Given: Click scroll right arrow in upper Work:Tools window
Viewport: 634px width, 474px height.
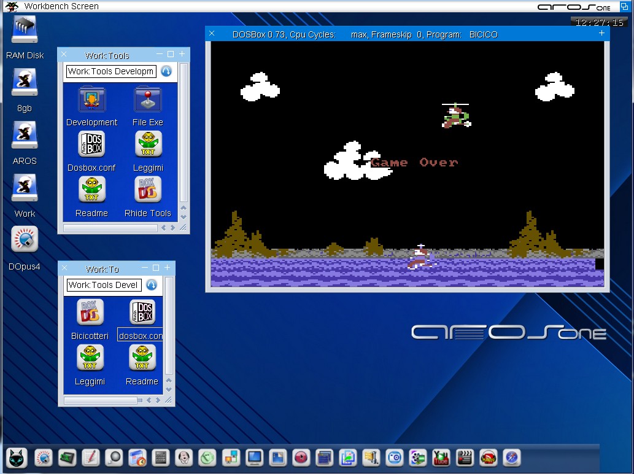Looking at the screenshot, I should click(x=172, y=228).
